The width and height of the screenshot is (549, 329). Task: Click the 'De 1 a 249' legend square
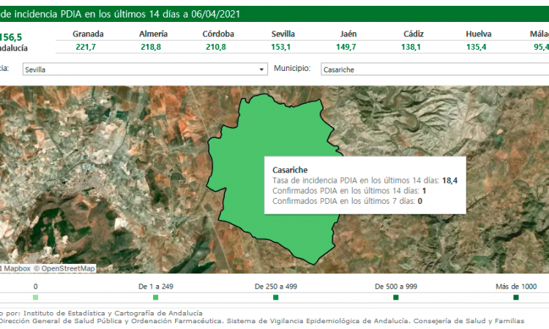point(155,298)
